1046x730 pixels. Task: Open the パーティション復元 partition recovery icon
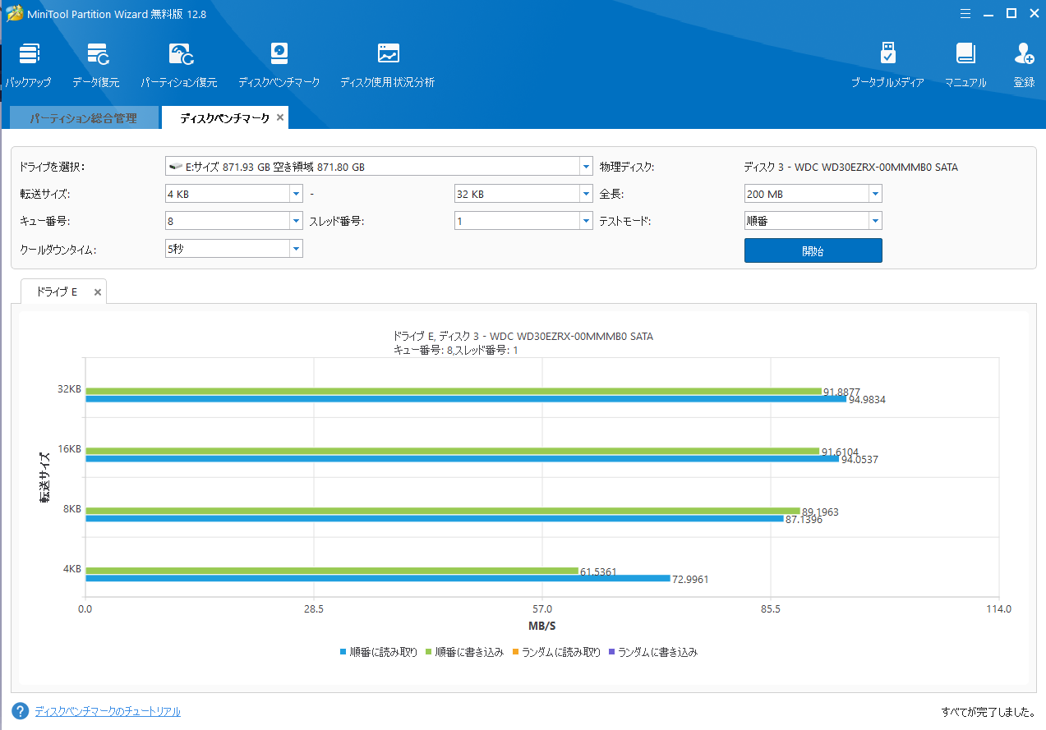point(179,55)
